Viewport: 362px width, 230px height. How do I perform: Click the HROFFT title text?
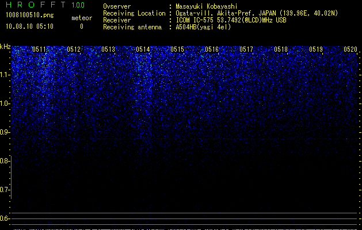coord(36,5)
